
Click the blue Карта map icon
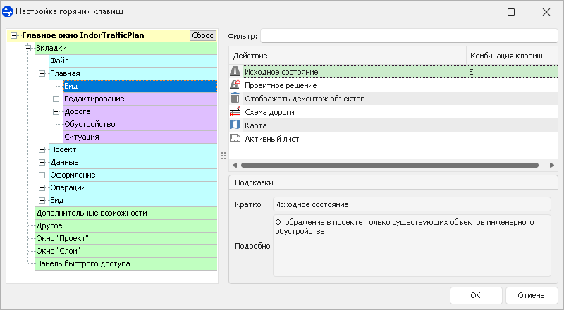[235, 125]
